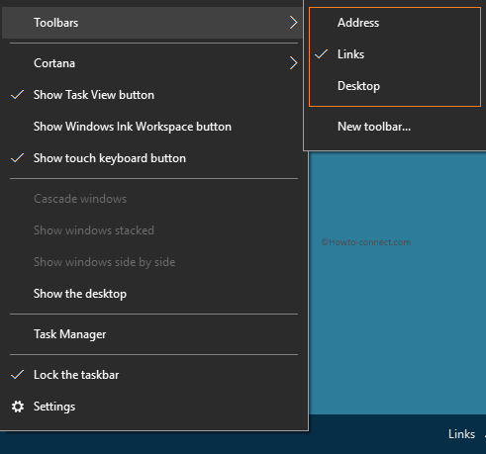This screenshot has height=454, width=486.
Task: Click the checkmark next to Show Task View button
Action: pos(18,95)
